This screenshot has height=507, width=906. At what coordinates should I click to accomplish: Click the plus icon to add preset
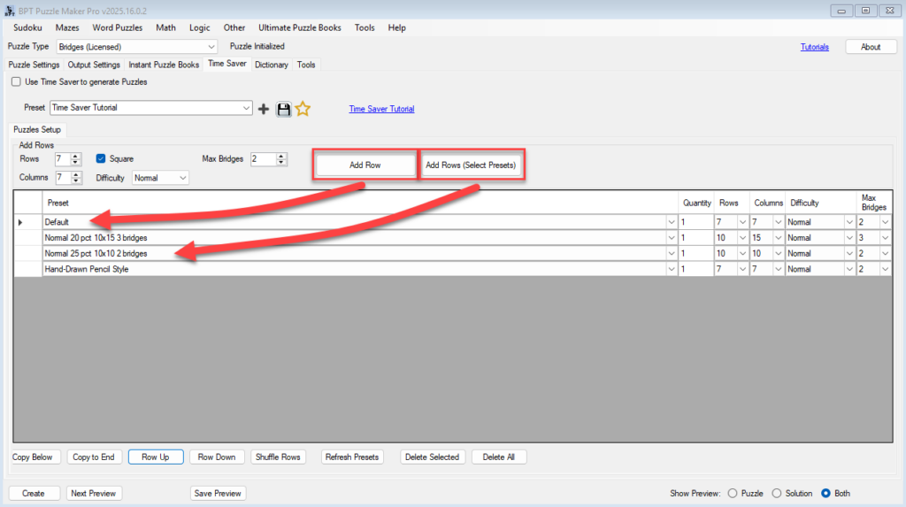(264, 109)
